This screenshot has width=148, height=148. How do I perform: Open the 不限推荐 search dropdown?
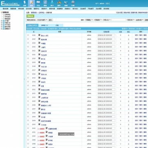98,20
